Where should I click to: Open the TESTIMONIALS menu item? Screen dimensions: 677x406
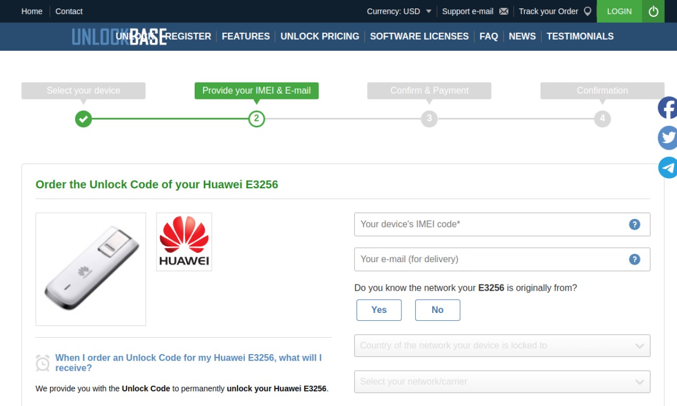coord(580,36)
